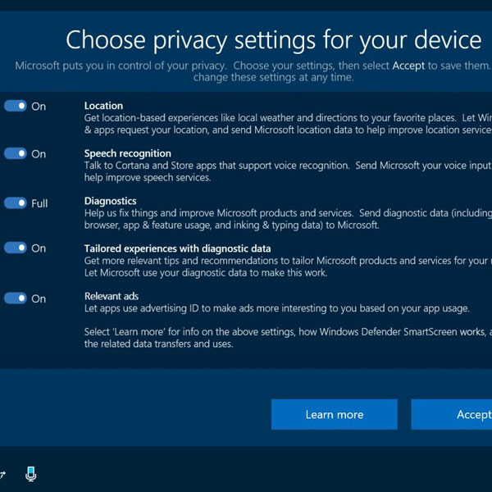Viewport: 492px width, 492px height.
Task: Click the 'Full' label beside Diagnostics toggle
Action: (x=39, y=203)
